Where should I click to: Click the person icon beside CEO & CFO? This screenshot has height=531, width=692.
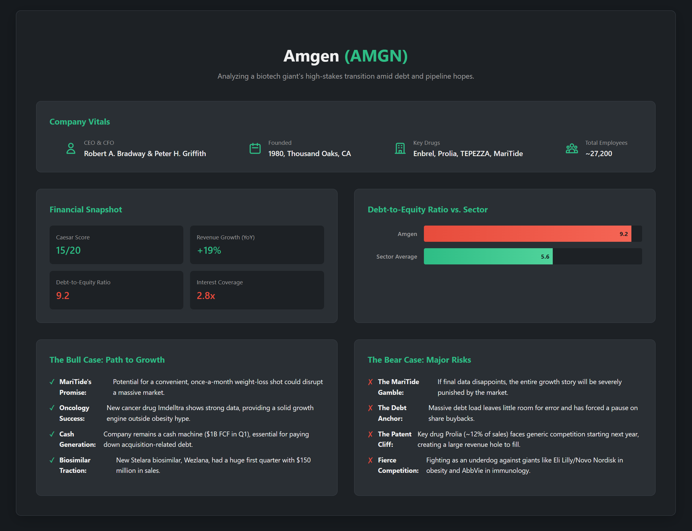[x=71, y=148]
